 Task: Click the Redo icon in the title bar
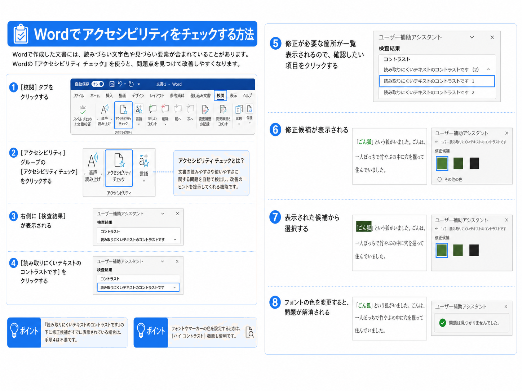point(131,84)
